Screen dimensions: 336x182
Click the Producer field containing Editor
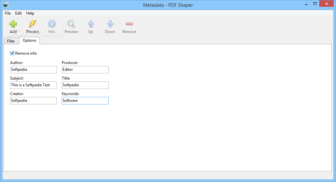pyautogui.click(x=85, y=70)
